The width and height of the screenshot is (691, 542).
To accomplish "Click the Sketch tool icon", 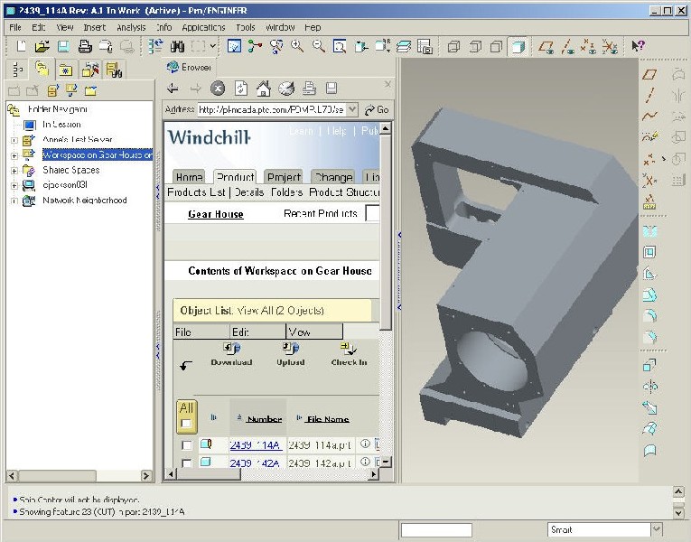I will 649,137.
